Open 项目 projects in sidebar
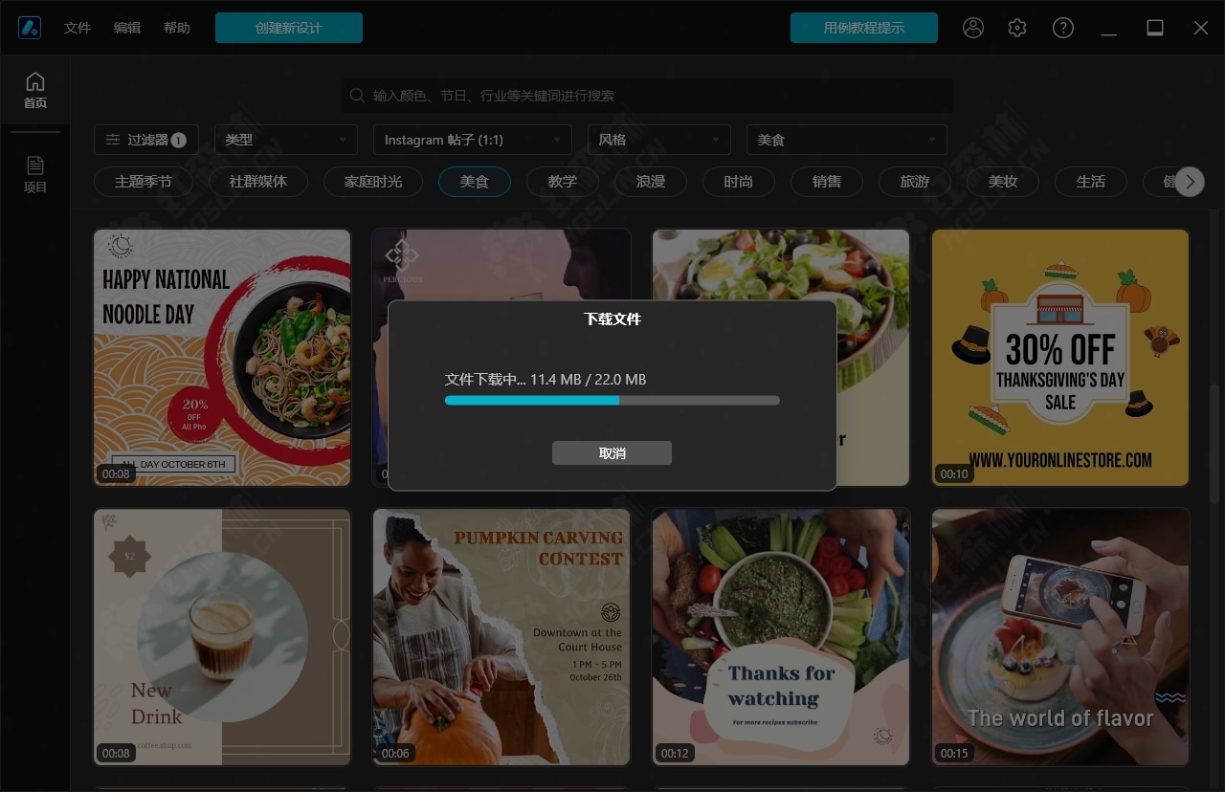The image size is (1225, 792). tap(35, 174)
